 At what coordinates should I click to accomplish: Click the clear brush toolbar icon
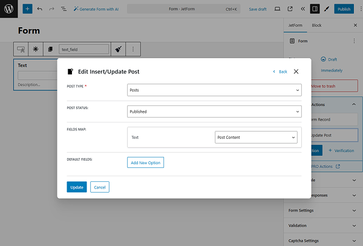(119, 48)
